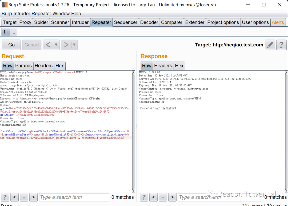Screen dimensions: 288x206
Task: Click the HTTP/1.1 200 OK status line
Action: click(150, 72)
